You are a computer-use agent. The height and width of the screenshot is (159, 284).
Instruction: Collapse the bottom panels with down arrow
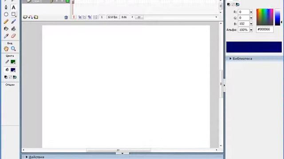(x=122, y=153)
